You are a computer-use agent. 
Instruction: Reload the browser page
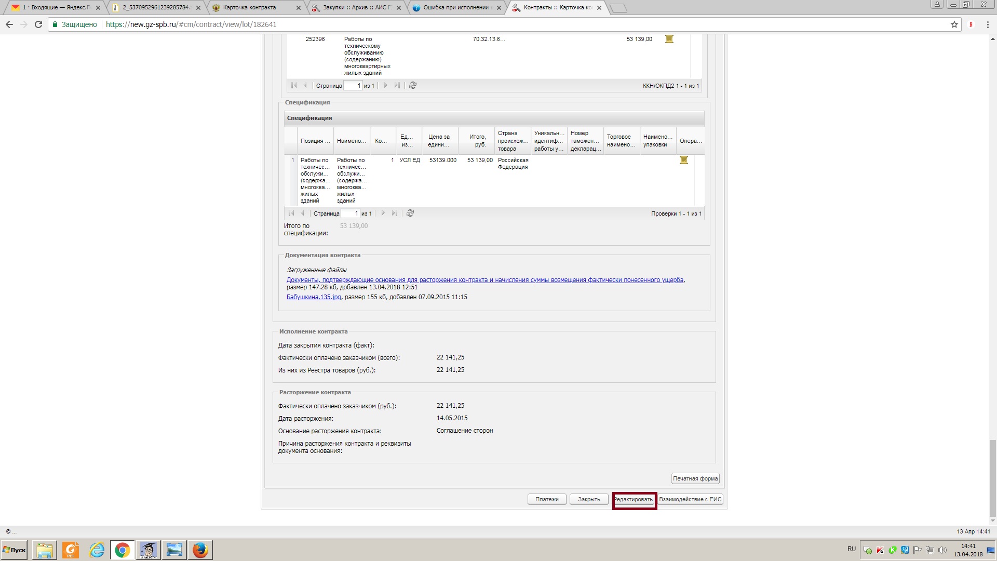coord(38,24)
